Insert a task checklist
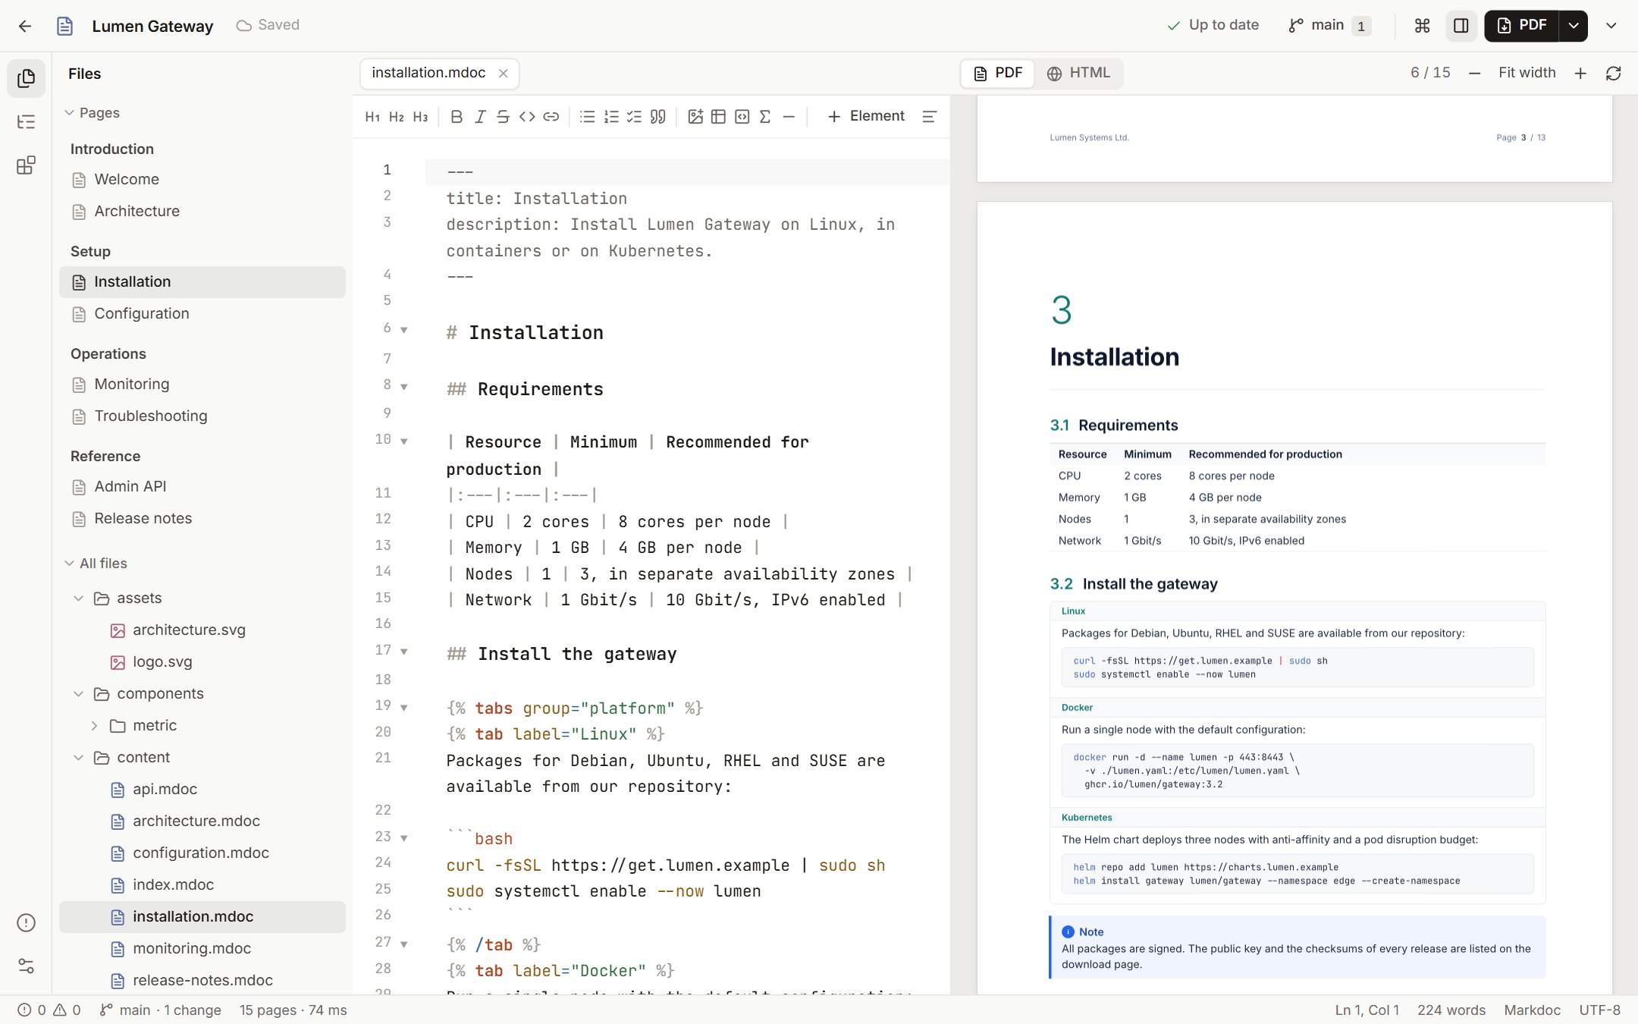The image size is (1638, 1024). 634,116
